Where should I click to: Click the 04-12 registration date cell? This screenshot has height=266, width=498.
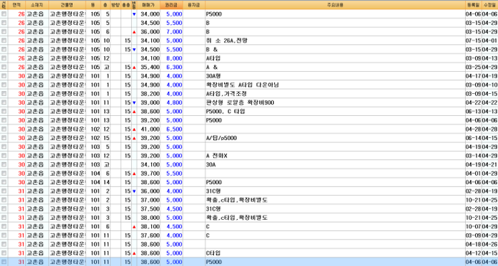pyautogui.click(x=473, y=253)
